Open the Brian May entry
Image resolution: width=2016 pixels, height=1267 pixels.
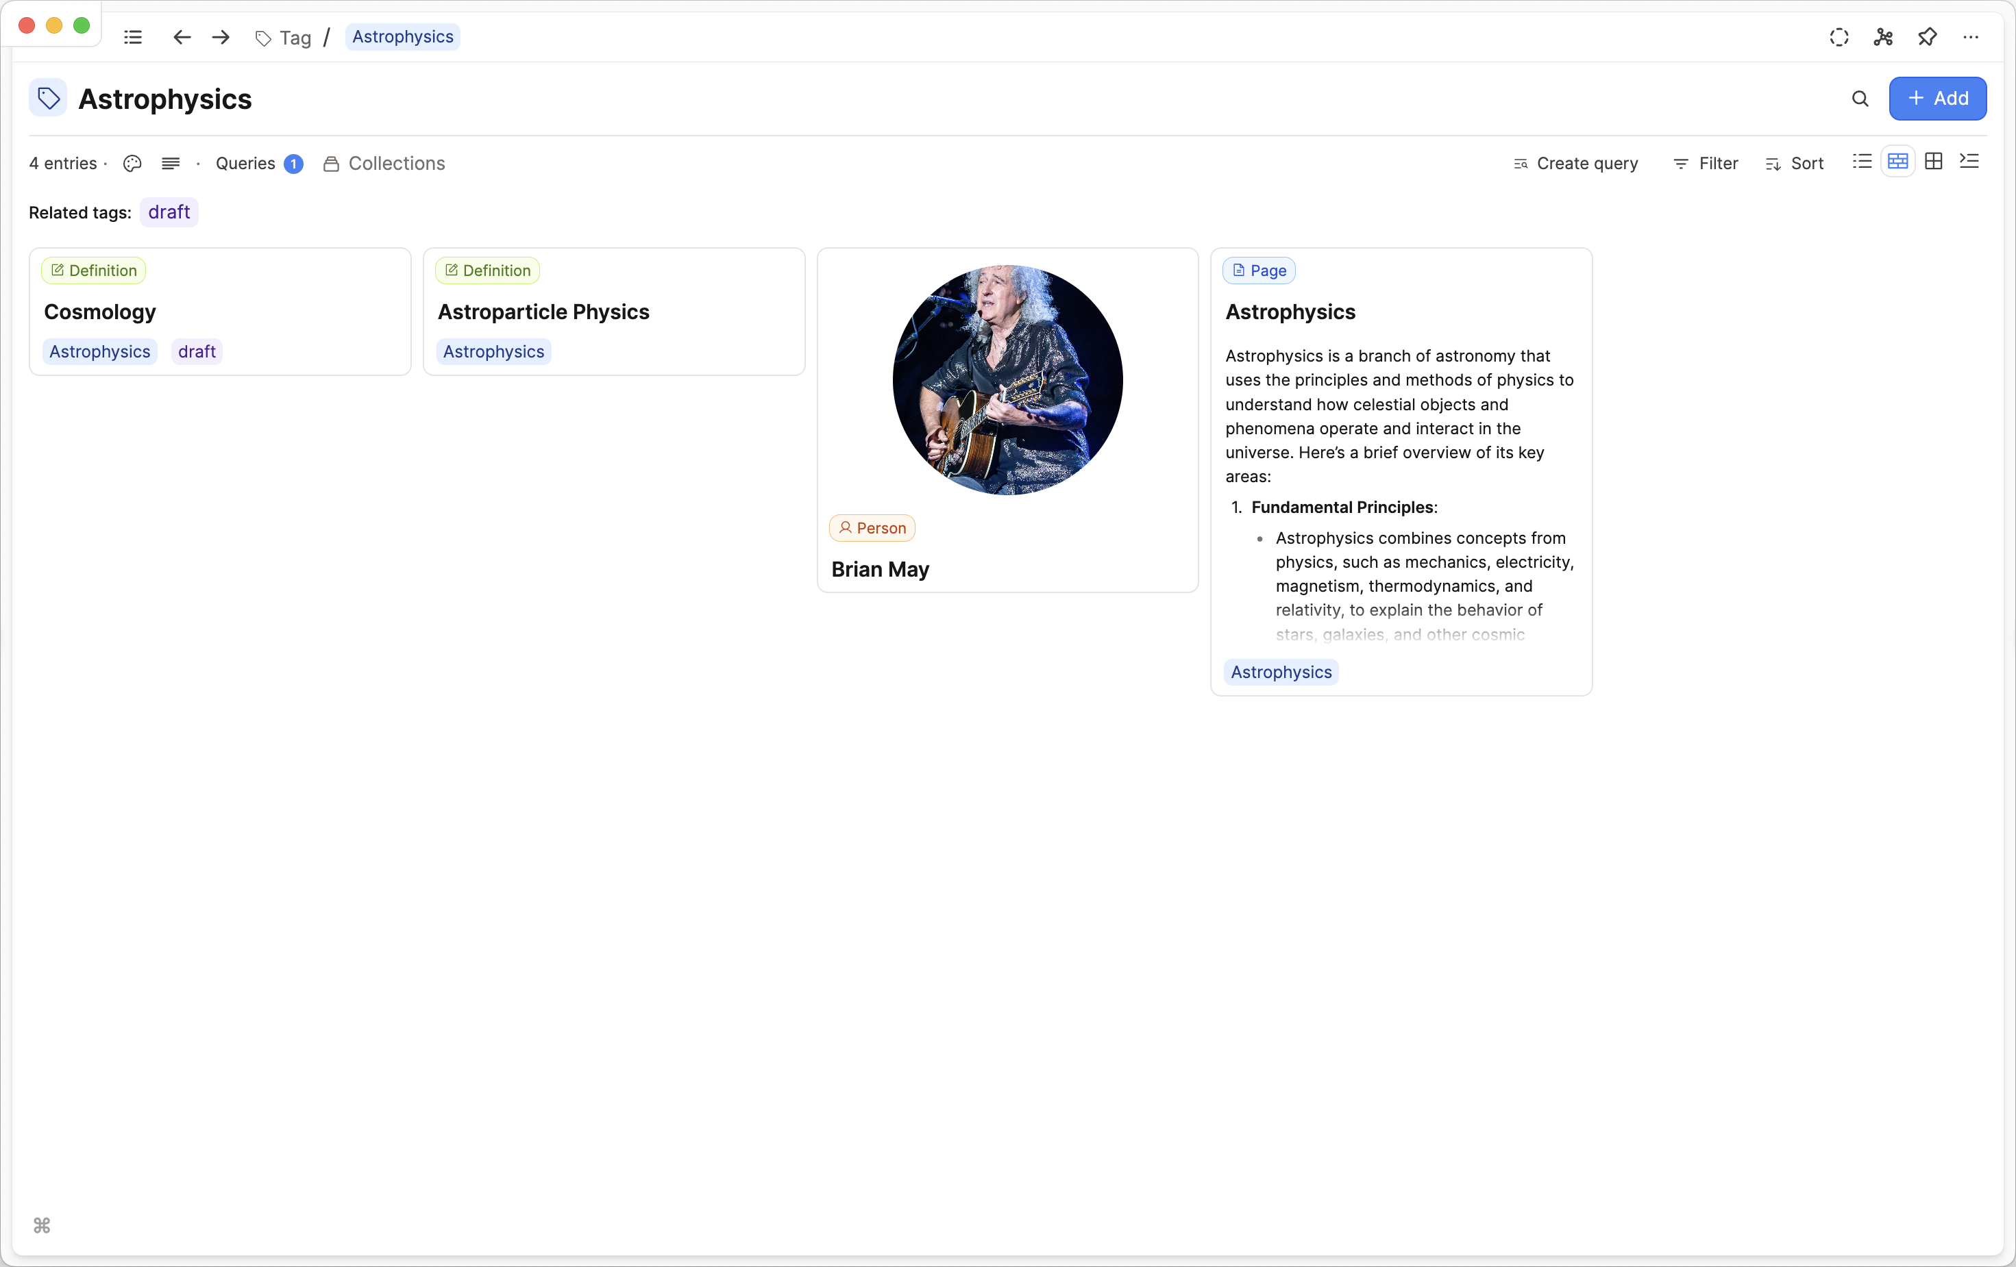(x=880, y=570)
